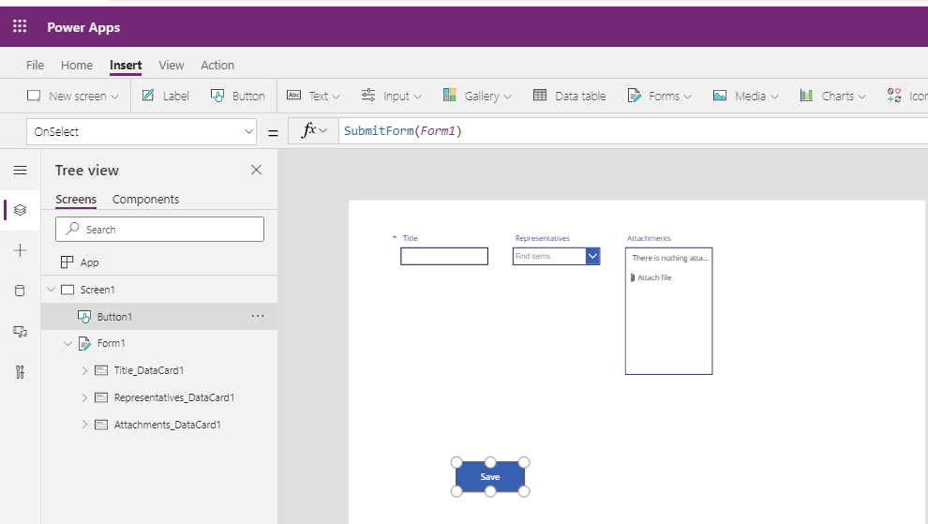
Task: Click the Tree view Search box
Action: (159, 229)
